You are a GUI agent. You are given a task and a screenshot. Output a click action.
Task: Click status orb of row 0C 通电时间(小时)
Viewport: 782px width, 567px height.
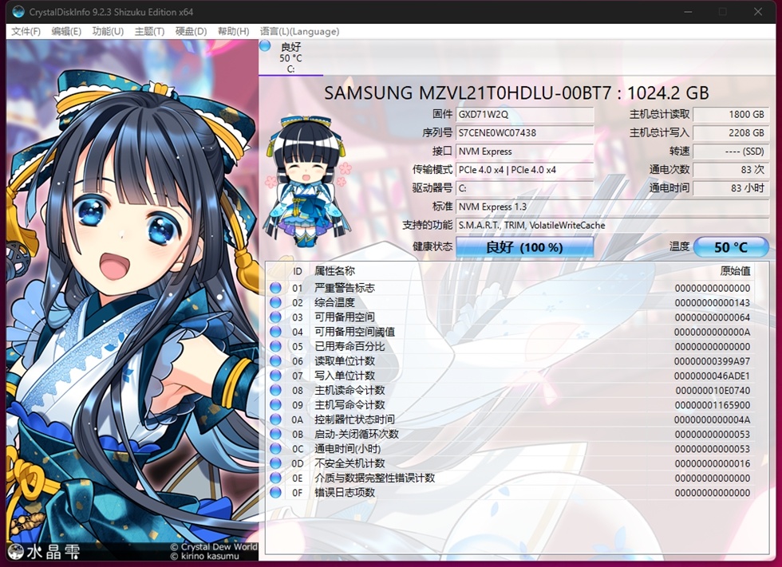click(275, 448)
